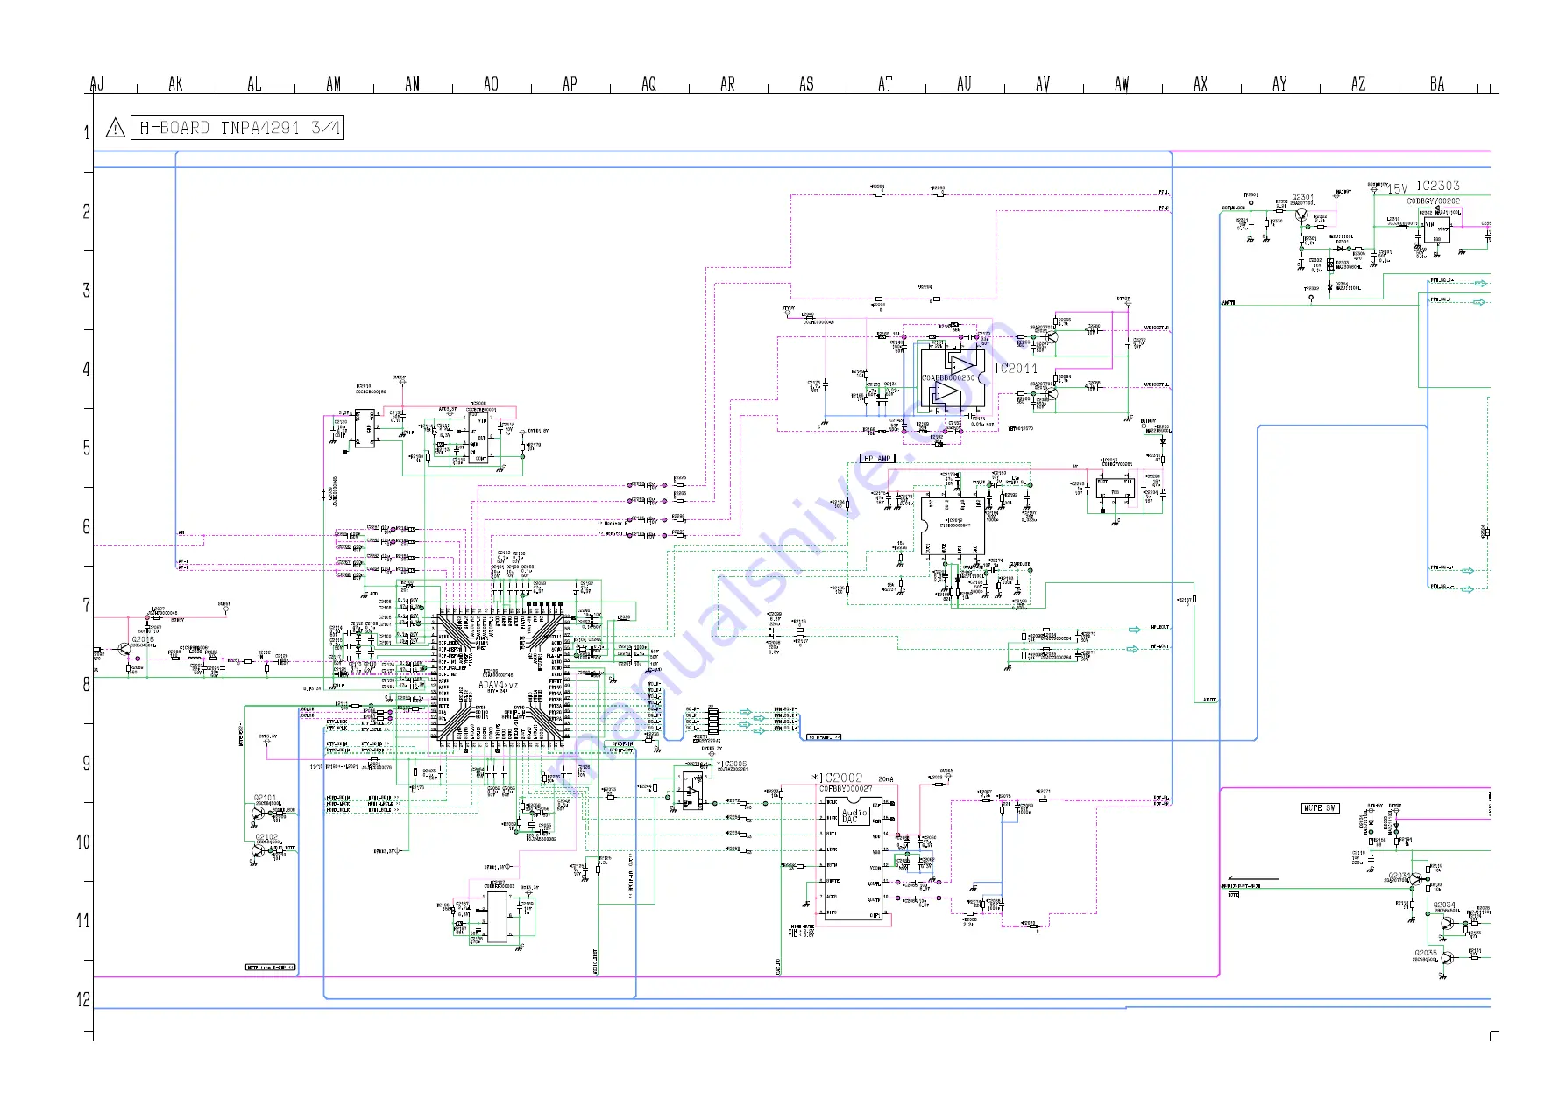Click row marker 4 on left ruler
The height and width of the screenshot is (1106, 1566).
(86, 370)
